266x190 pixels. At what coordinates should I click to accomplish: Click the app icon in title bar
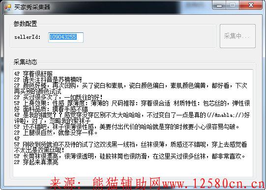coord(8,7)
